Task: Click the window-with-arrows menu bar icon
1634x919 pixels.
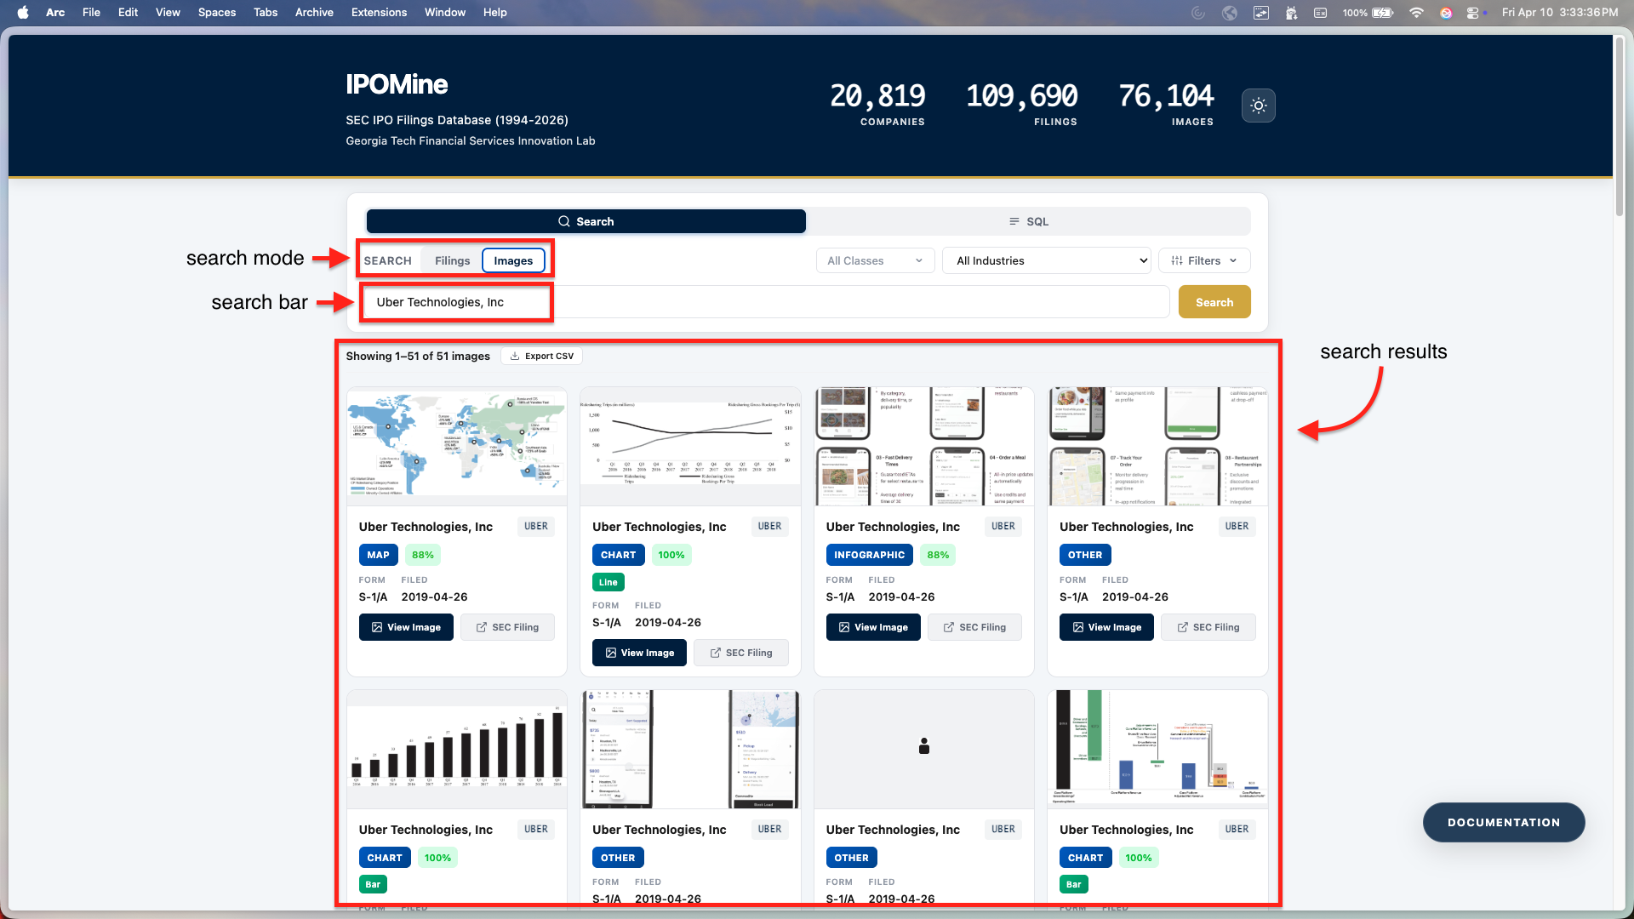Action: pyautogui.click(x=1261, y=12)
